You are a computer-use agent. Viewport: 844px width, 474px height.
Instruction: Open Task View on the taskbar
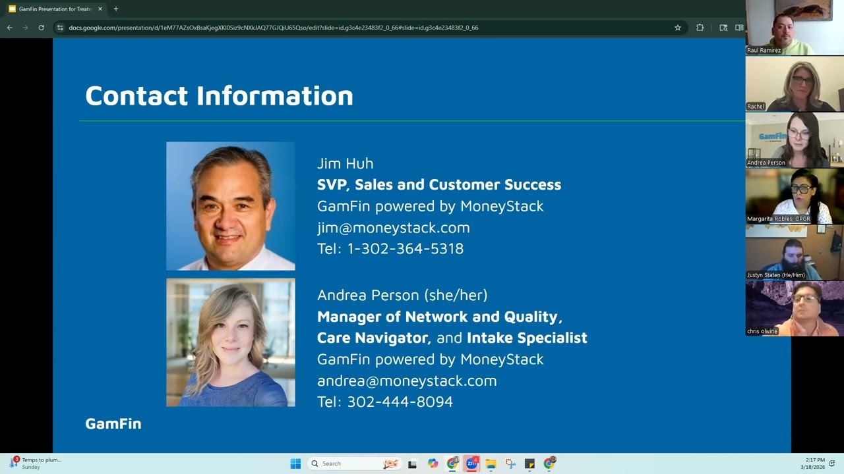412,463
